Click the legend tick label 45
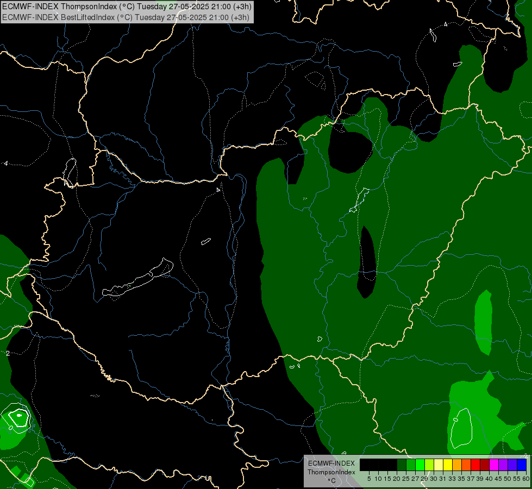 (498, 479)
